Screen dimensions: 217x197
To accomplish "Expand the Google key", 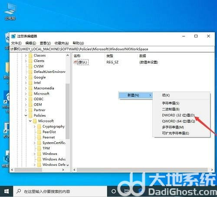I will [x=26, y=78].
